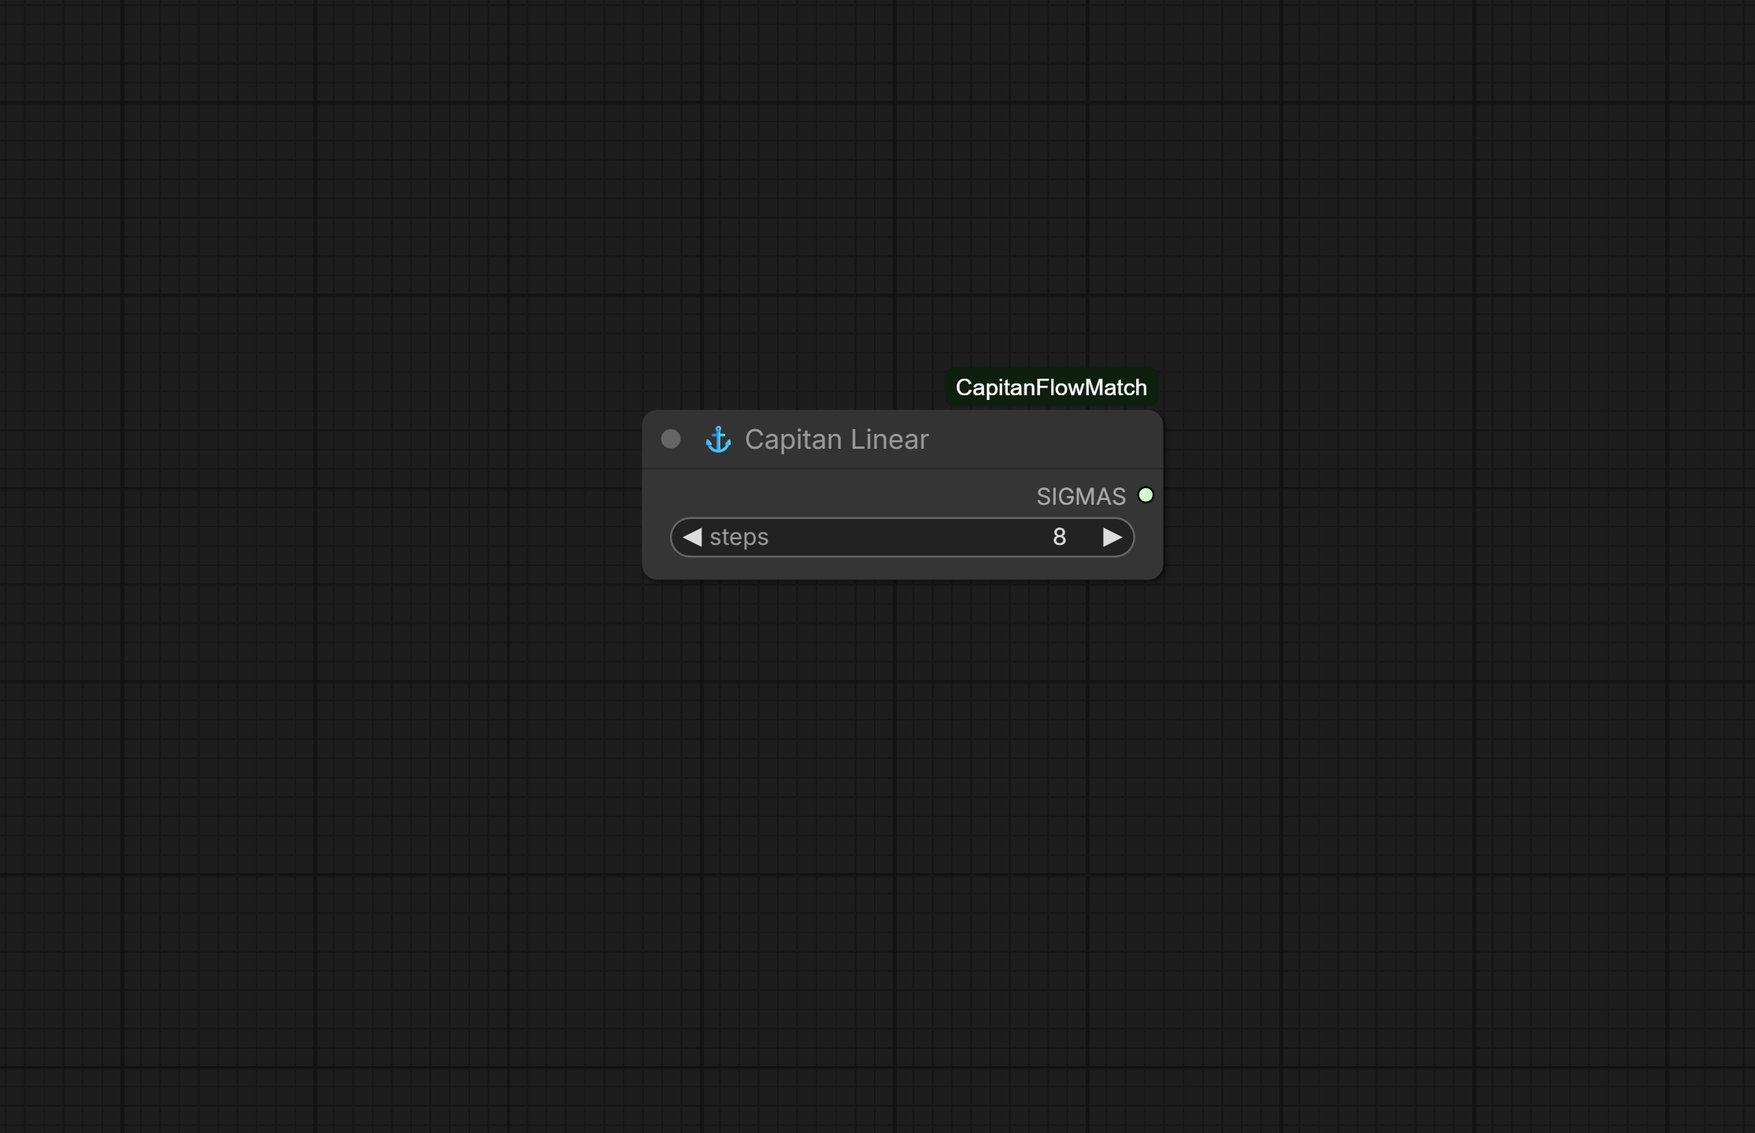Click the SIGMAS output connector dot
Screen dimensions: 1755x1133
tap(1146, 495)
